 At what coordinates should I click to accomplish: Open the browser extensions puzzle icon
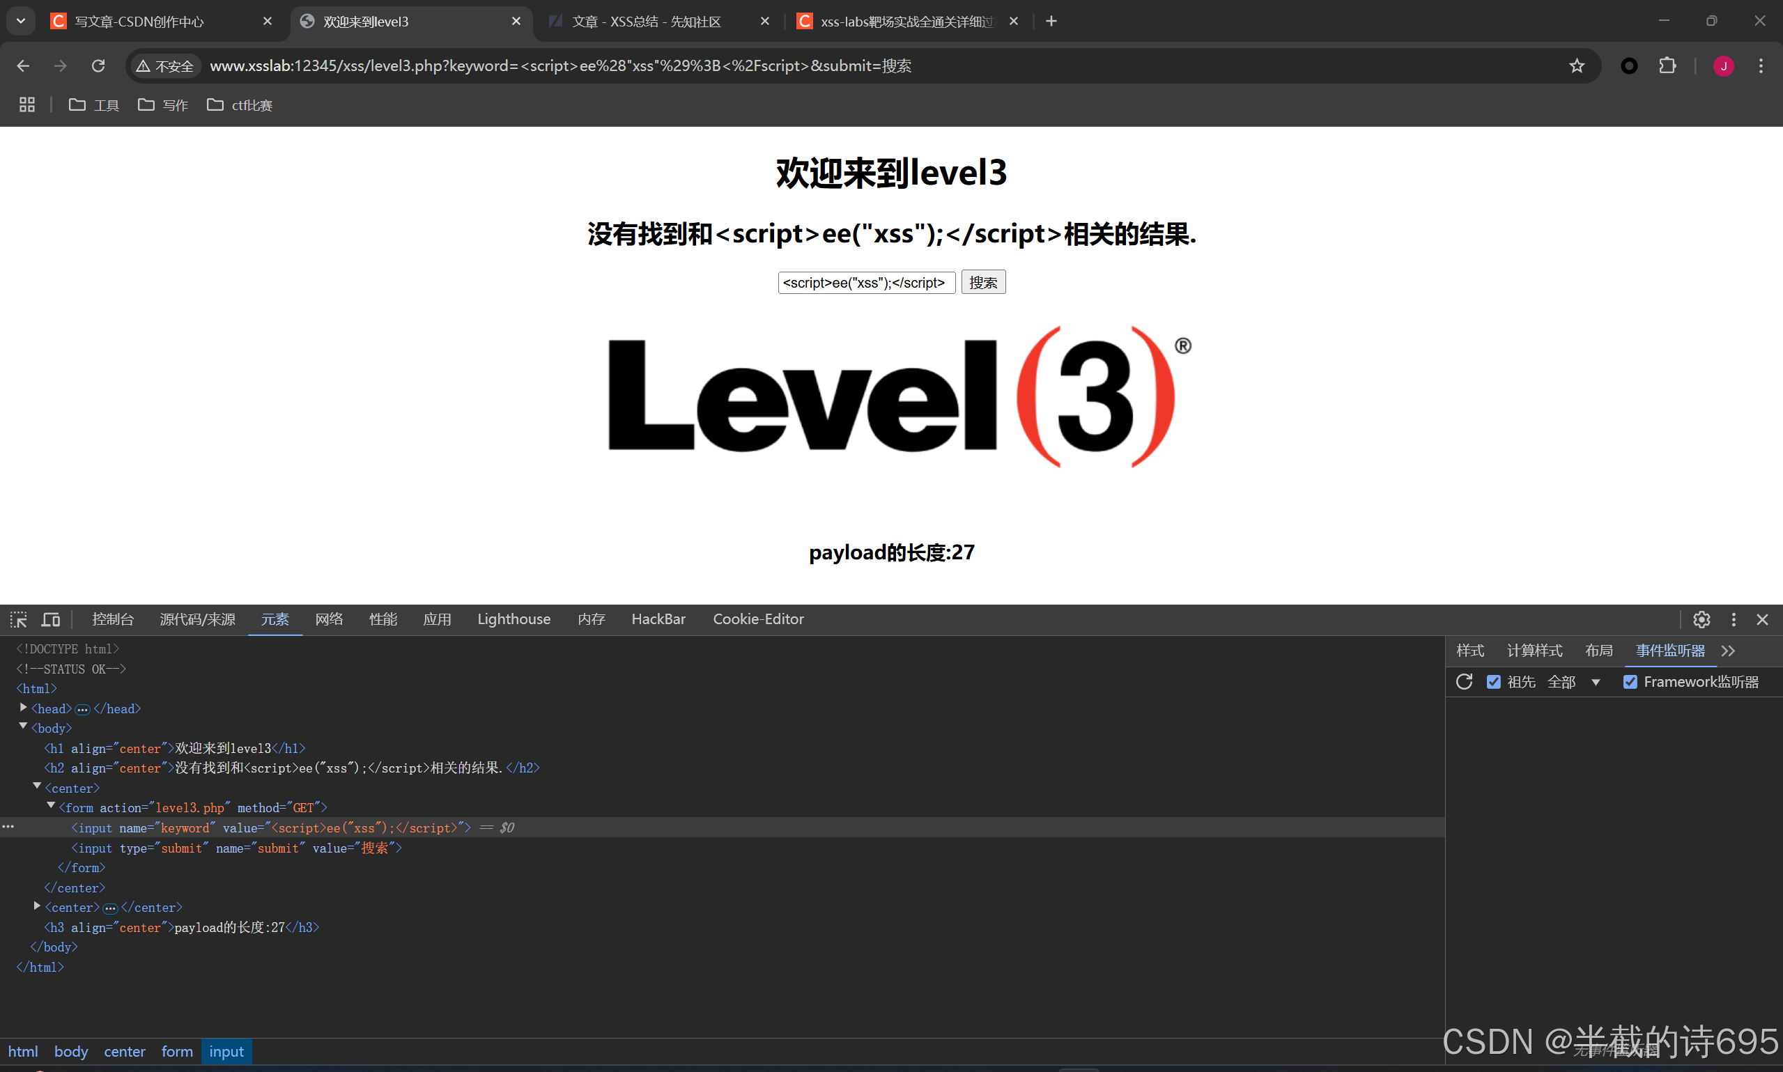click(x=1667, y=65)
